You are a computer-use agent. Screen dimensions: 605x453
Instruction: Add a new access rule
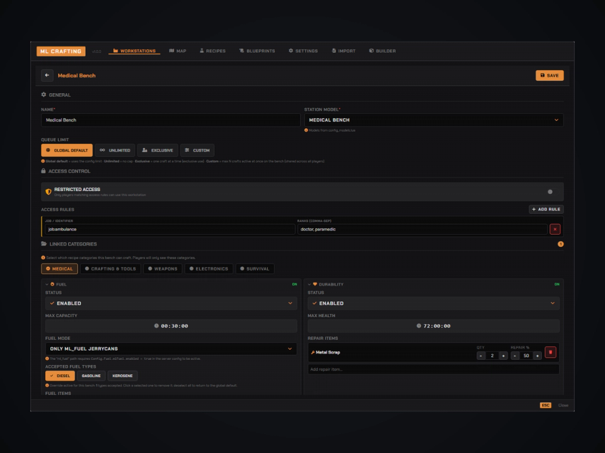546,209
